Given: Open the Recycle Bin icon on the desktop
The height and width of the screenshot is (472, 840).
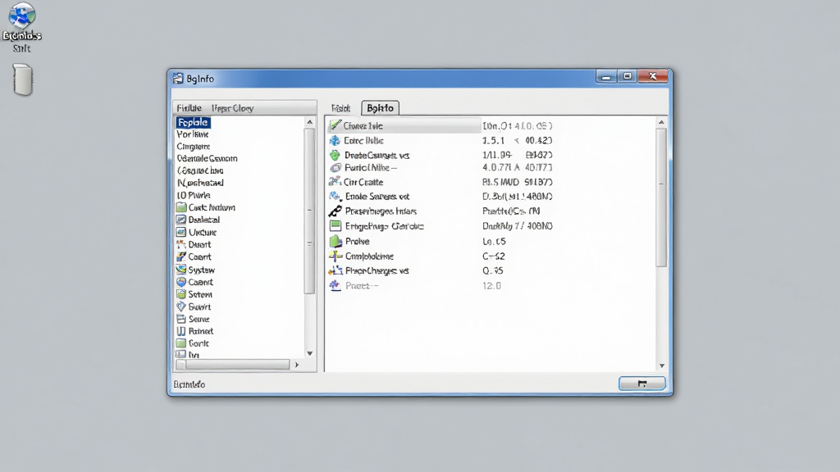Looking at the screenshot, I should click(22, 79).
